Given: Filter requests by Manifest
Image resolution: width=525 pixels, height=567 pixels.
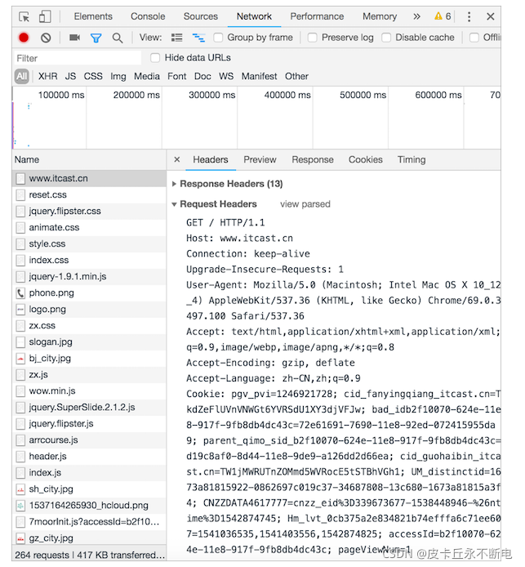Looking at the screenshot, I should [259, 76].
